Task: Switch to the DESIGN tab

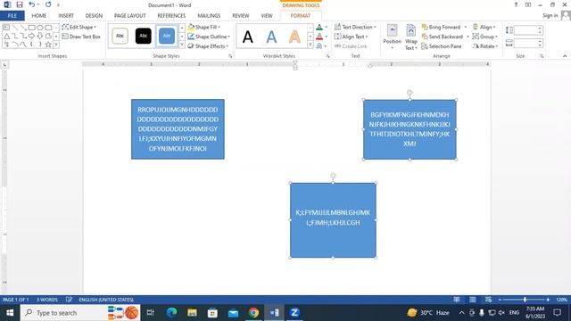Action: click(94, 16)
